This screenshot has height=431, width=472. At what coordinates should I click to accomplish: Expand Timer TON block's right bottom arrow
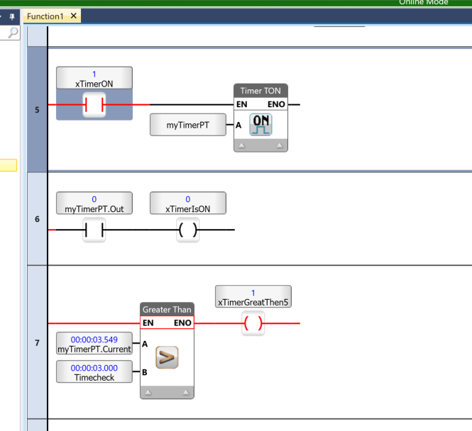[x=280, y=145]
